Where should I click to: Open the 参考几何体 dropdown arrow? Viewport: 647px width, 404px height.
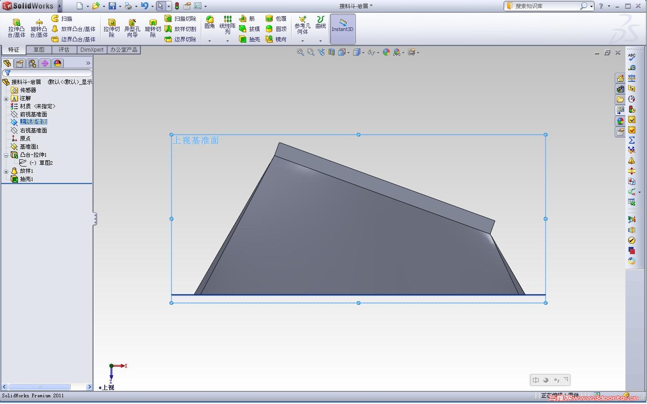tap(302, 41)
